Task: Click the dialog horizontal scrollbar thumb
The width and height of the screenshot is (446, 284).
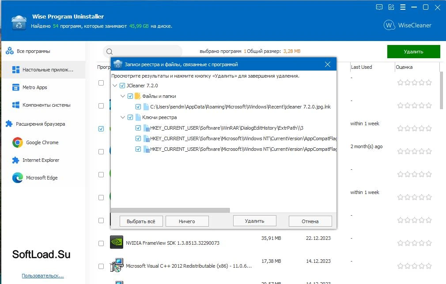Action: pyautogui.click(x=170, y=210)
